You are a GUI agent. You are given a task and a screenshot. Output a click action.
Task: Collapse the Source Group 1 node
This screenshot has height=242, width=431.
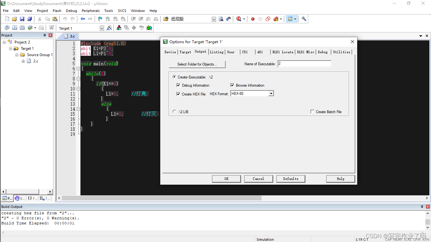17,55
